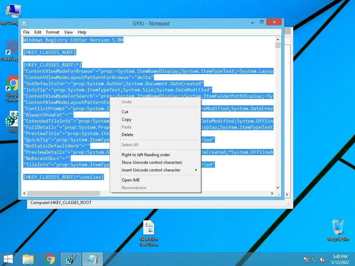
Task: Click Registry Editor's scroll right arrow behind Notepad
Action: pos(287,194)
